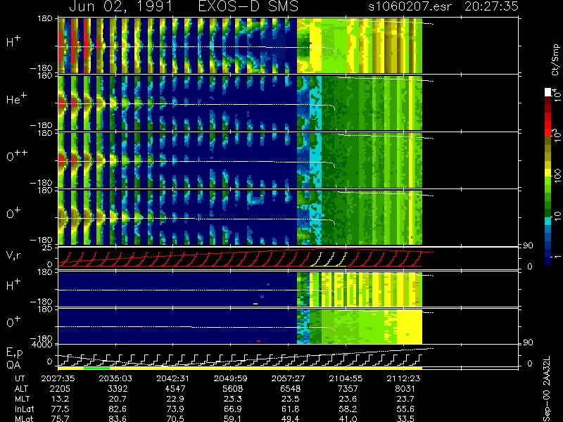Image resolution: width=563 pixels, height=422 pixels.
Task: Select InLat value '61.8'
Action: (x=290, y=409)
